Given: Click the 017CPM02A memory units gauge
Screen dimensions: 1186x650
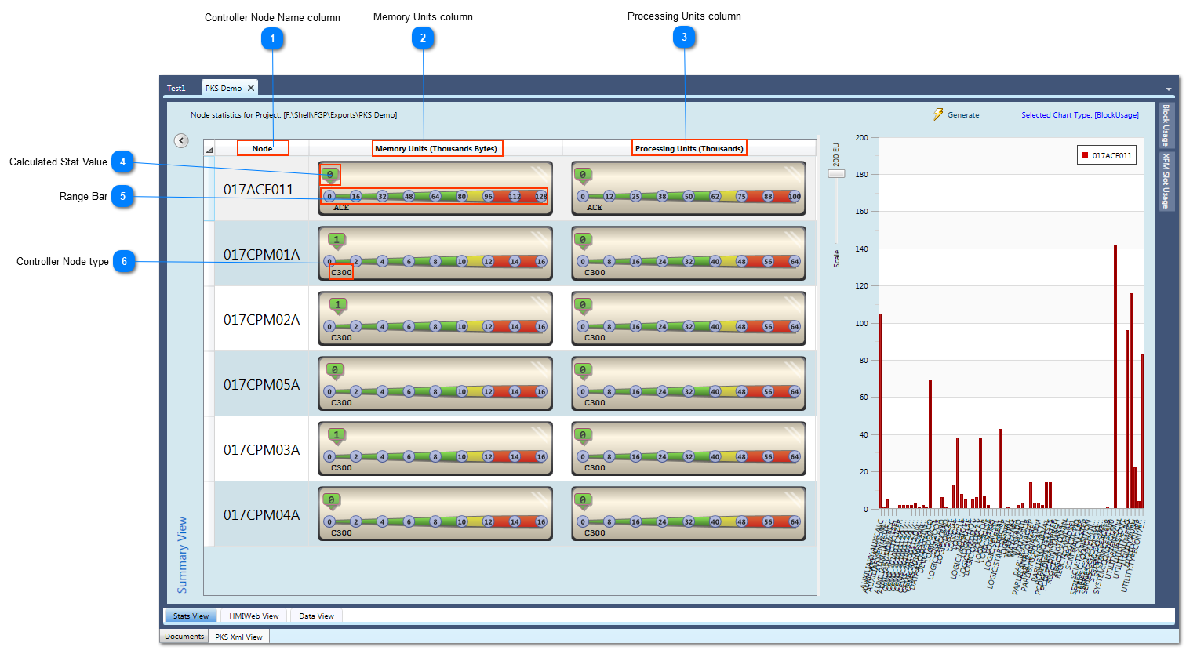Looking at the screenshot, I should (435, 318).
